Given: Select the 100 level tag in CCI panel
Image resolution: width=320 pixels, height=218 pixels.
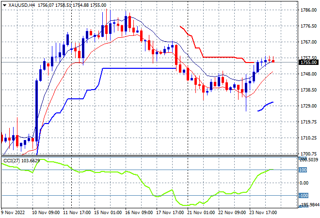Looking at the screenshot, I should [303, 170].
